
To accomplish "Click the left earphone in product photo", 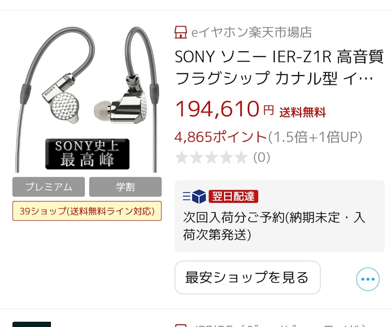I will [x=61, y=99].
